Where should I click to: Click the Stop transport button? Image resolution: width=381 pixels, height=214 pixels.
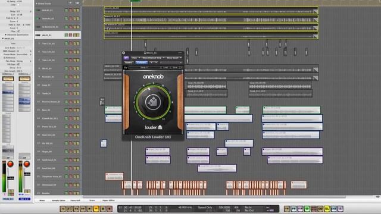(x=89, y=209)
